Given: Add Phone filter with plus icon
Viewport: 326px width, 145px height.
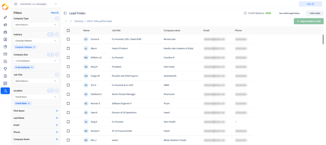Looking at the screenshot, I should tap(57, 132).
